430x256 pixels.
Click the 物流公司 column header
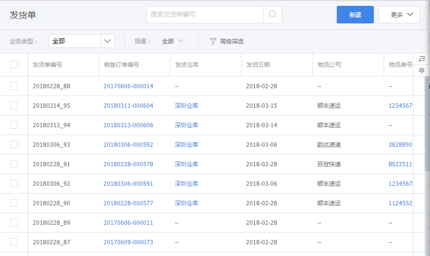329,65
